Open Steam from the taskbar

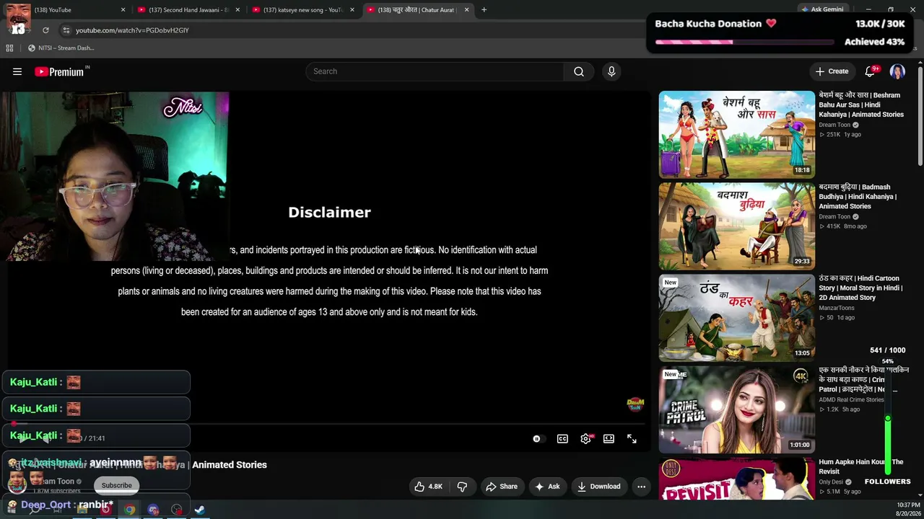point(200,510)
